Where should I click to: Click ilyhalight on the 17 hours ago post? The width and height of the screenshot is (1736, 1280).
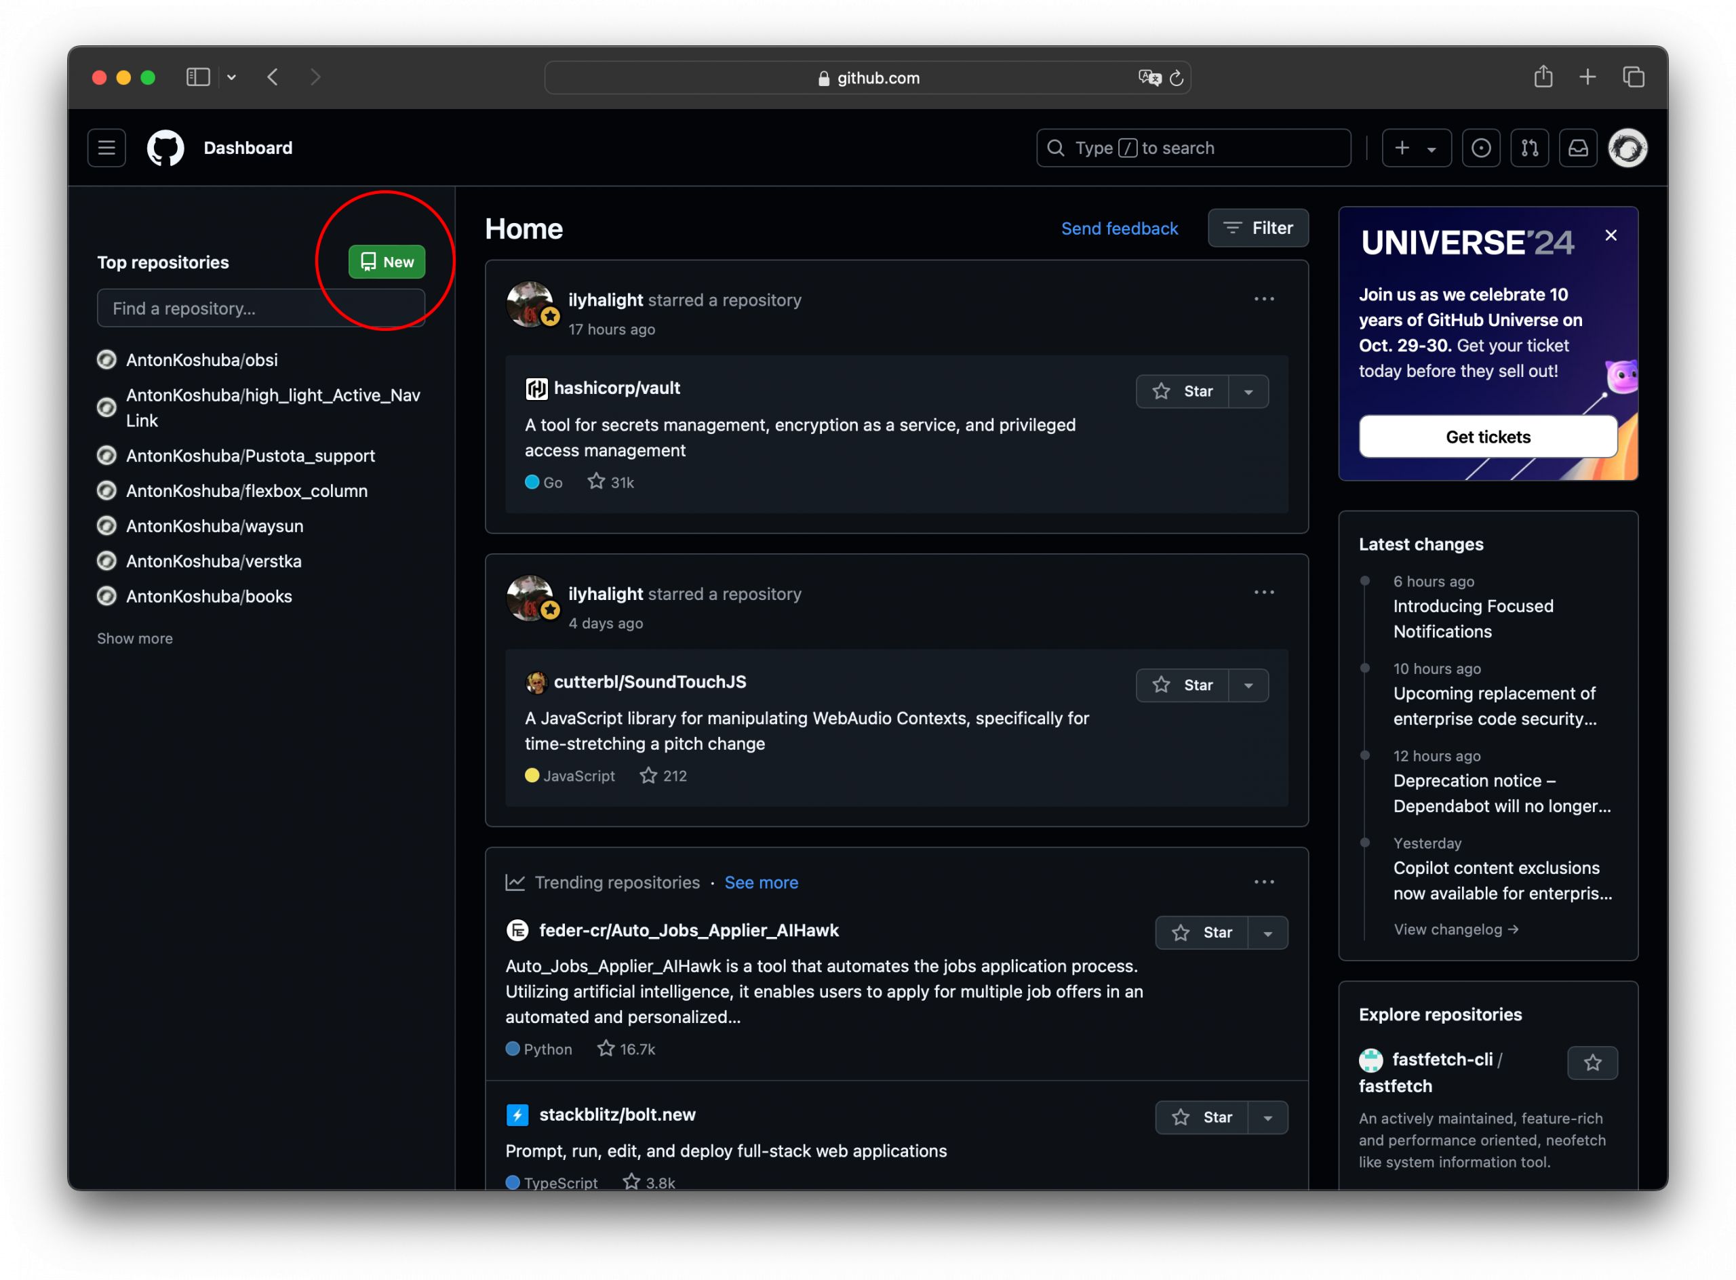606,300
